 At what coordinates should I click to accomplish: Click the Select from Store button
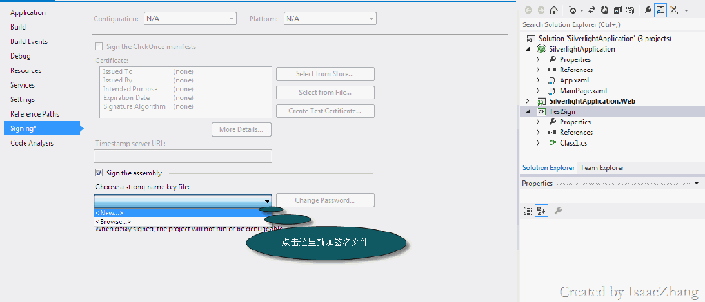point(325,74)
